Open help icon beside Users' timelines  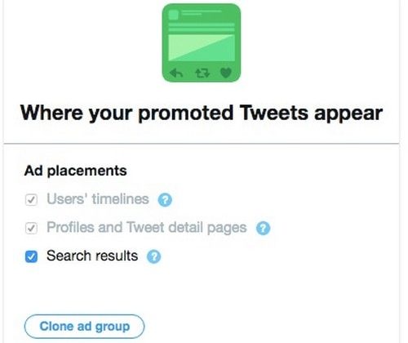click(165, 200)
